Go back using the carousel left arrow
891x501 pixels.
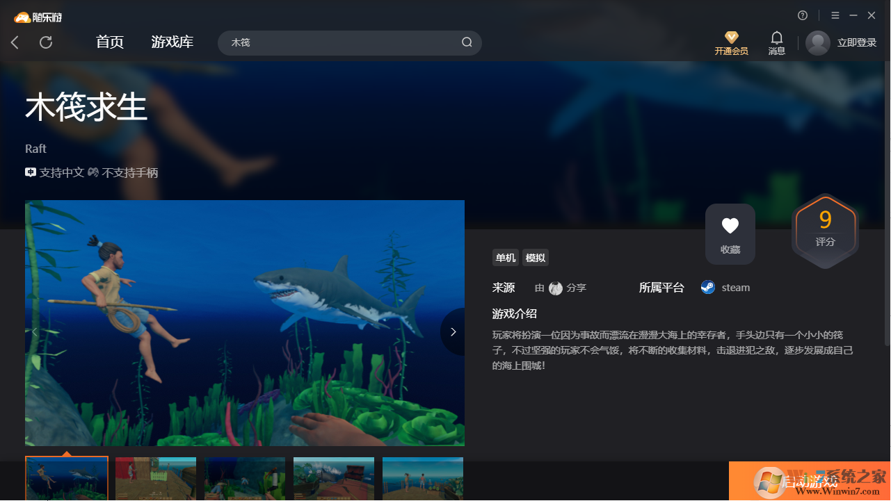point(35,331)
